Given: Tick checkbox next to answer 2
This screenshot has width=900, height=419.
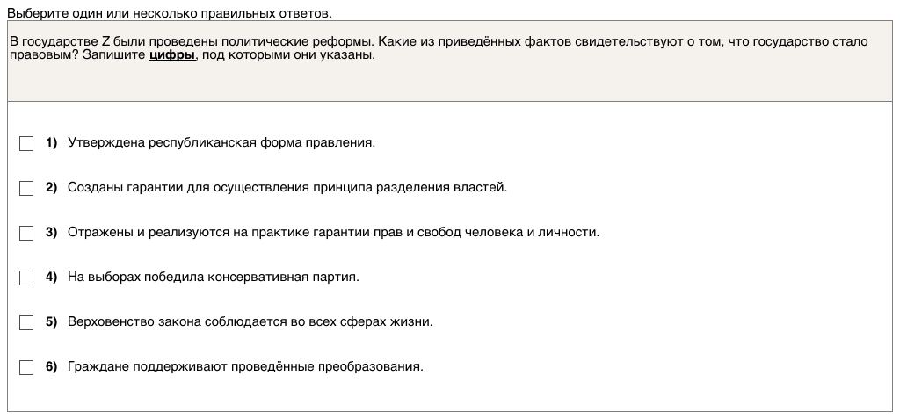Looking at the screenshot, I should pos(26,188).
